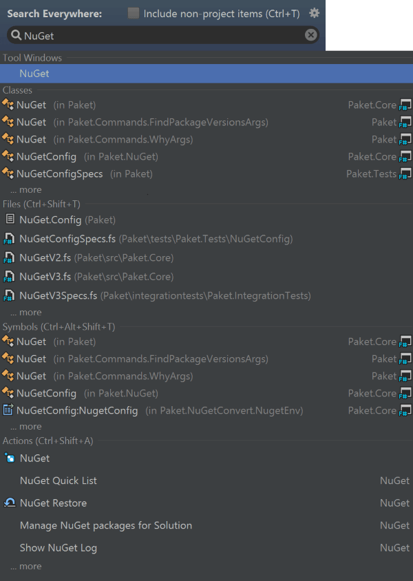This screenshot has width=413, height=581.
Task: Click the Paket.Core module icon beside NuGet class
Action: 406,105
